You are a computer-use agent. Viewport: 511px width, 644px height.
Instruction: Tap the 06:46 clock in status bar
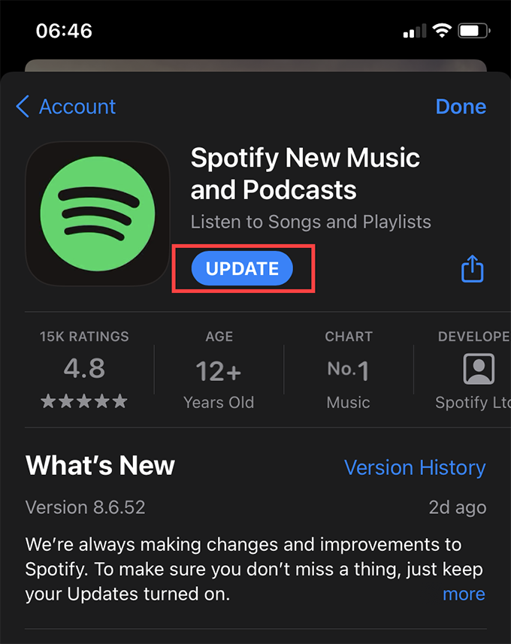65,30
